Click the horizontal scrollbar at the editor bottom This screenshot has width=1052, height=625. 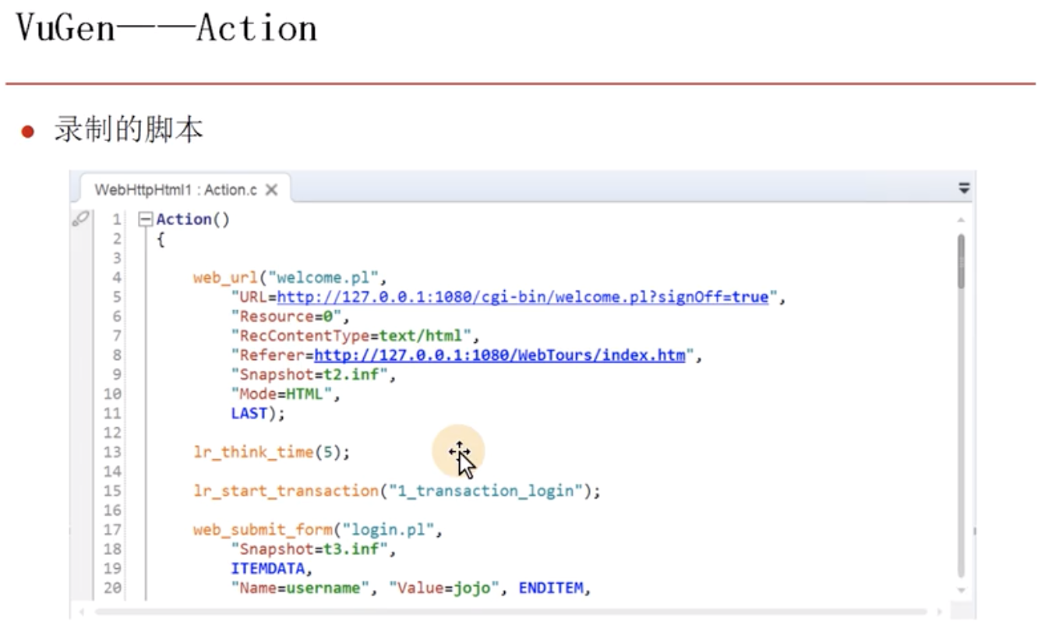[510, 612]
